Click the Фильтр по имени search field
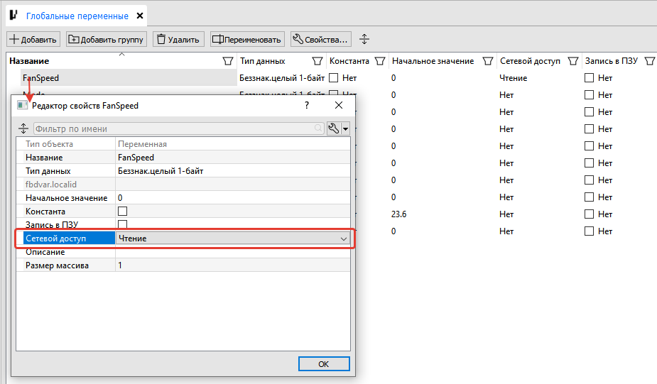Image resolution: width=657 pixels, height=384 pixels. (x=174, y=128)
